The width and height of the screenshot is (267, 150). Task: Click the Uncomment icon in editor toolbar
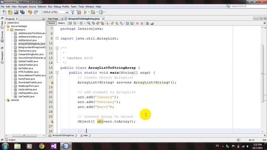(152, 23)
